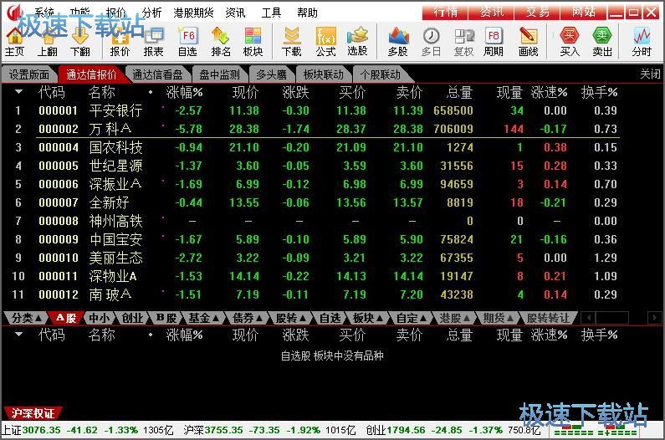665x440 pixels.
Task: Open the 帮助 menu
Action: (x=307, y=13)
